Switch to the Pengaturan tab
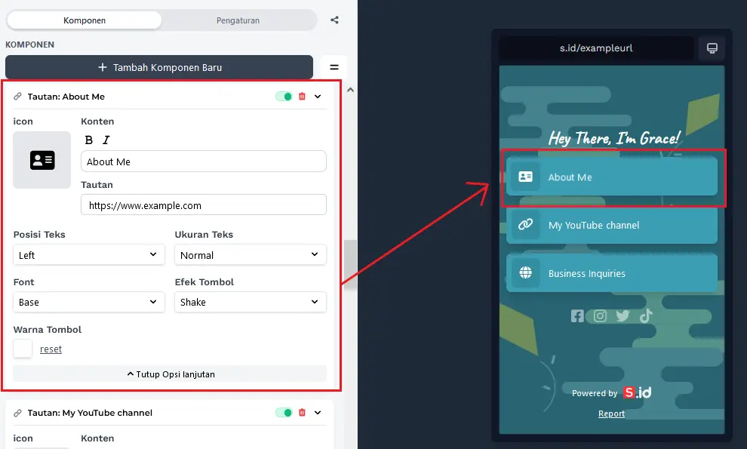This screenshot has width=747, height=449. coord(238,20)
